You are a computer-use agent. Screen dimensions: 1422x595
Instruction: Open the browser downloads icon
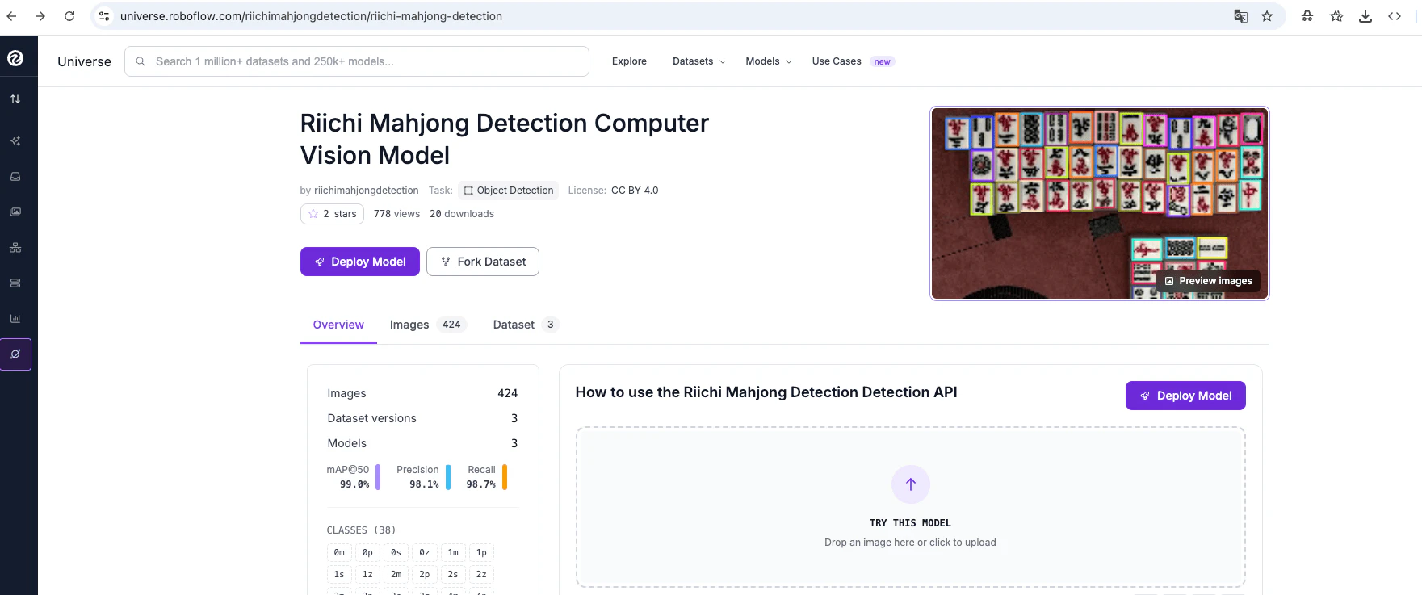[x=1365, y=16]
